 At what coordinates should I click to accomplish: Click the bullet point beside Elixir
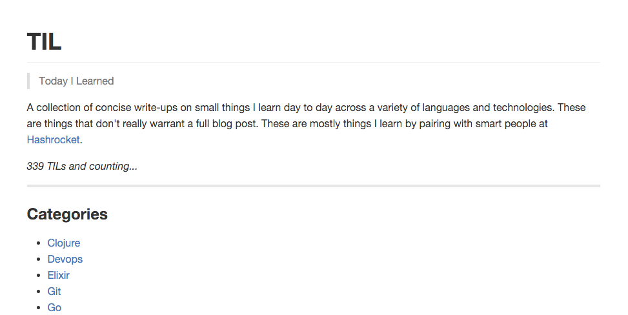[x=39, y=276]
